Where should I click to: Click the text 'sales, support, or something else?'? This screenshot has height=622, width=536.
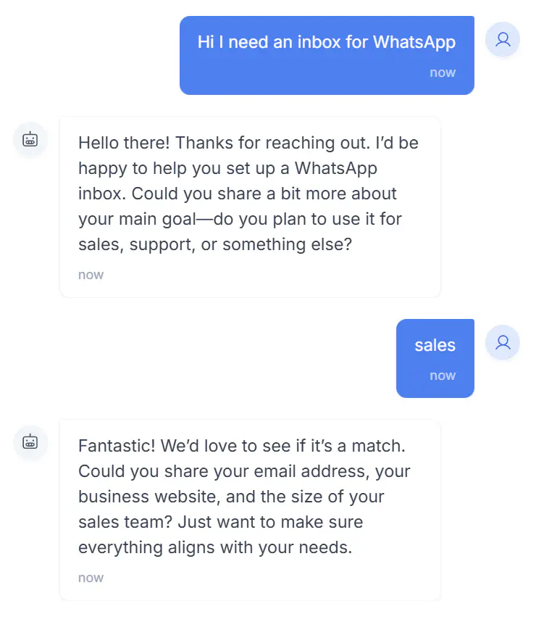point(215,245)
